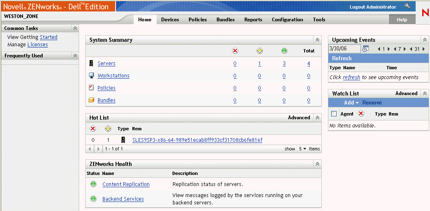Open the Content Replication link
Viewport: 430px width, 211px height.
point(126,184)
